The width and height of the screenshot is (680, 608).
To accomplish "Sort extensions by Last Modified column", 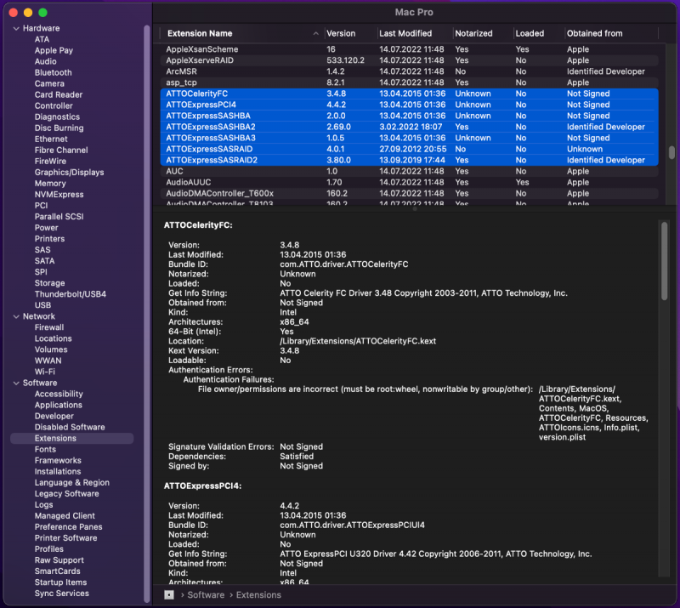I will coord(405,33).
